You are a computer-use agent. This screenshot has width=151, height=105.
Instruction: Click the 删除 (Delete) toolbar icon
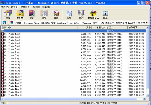[56, 14]
